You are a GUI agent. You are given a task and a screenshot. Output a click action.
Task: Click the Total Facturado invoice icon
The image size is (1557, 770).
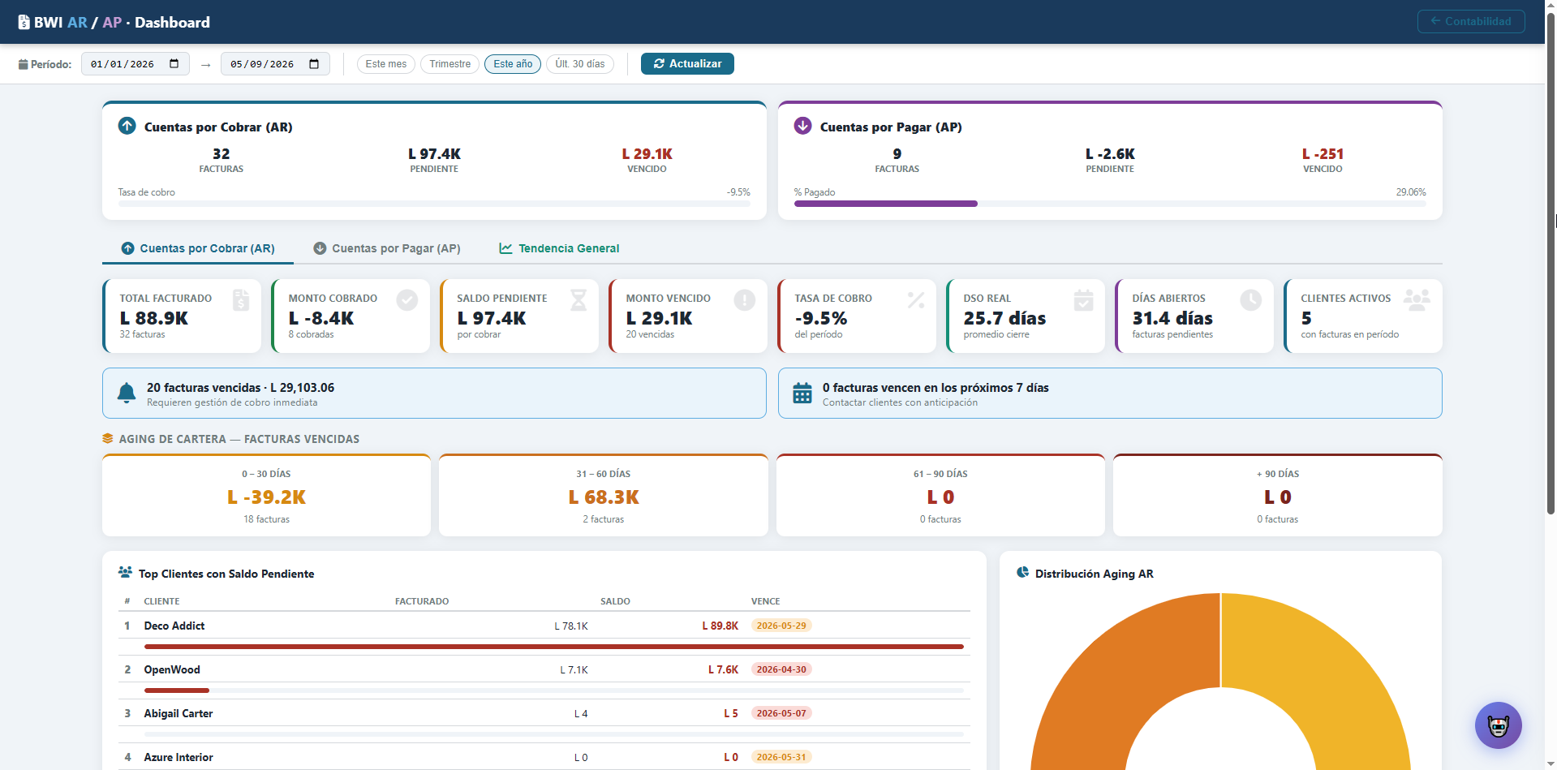pyautogui.click(x=241, y=300)
